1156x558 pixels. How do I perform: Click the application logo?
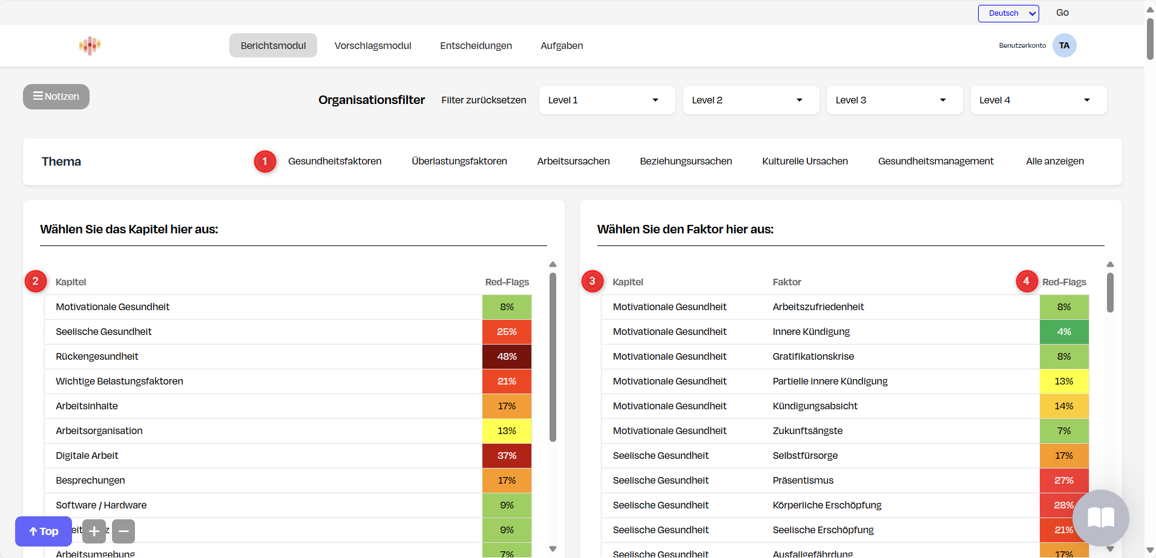[89, 45]
